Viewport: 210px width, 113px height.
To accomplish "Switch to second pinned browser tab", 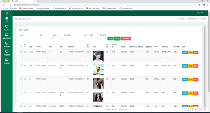I will [8, 1].
